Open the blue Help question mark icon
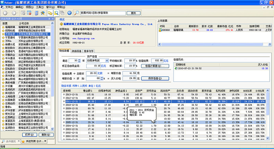This screenshot has width=274, height=149. (x=70, y=13)
